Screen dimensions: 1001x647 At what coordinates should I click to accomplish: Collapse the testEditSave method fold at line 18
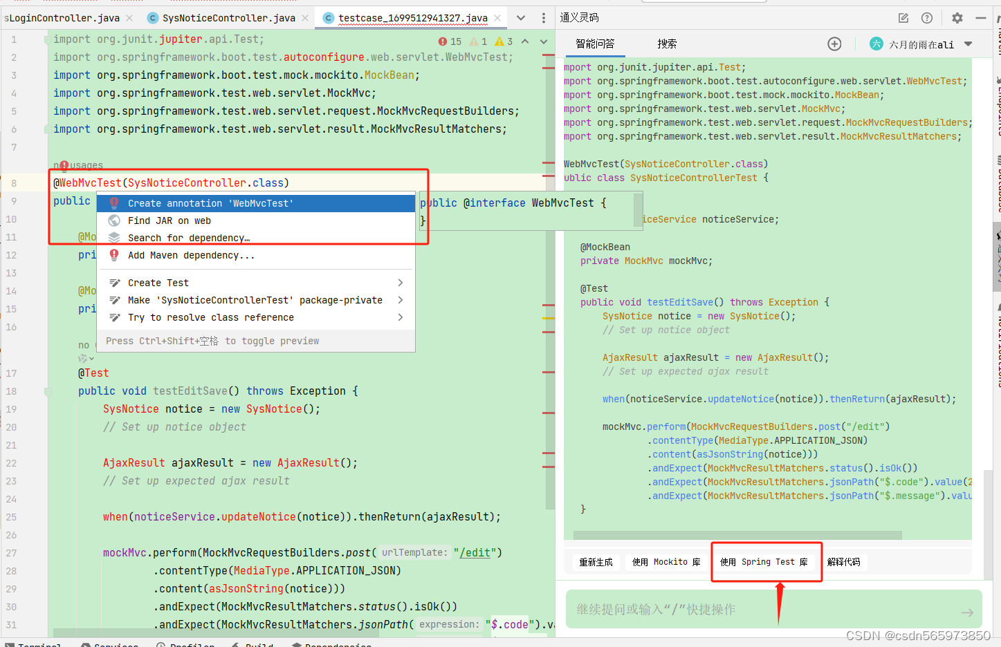point(48,391)
